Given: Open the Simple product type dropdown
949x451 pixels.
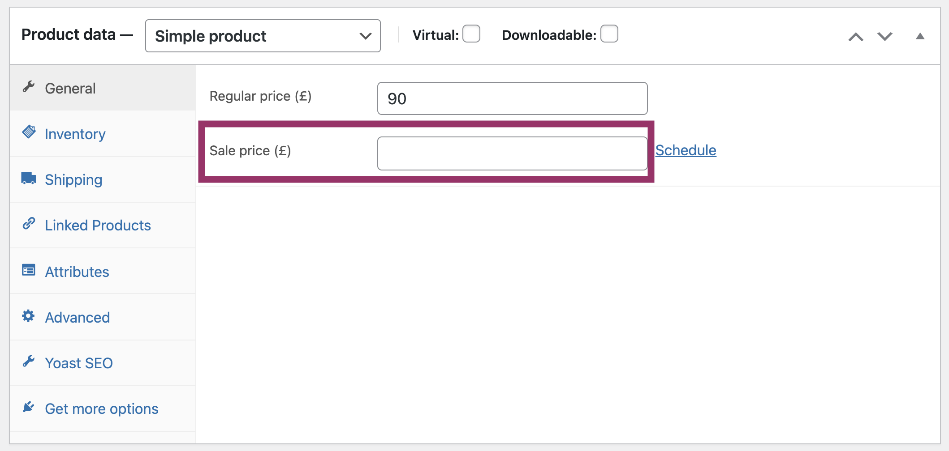Looking at the screenshot, I should pyautogui.click(x=263, y=36).
